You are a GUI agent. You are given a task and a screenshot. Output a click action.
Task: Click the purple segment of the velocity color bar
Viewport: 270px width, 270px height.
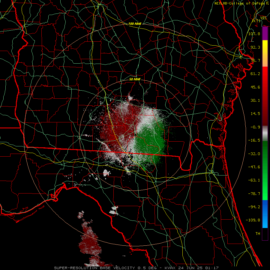click(265, 34)
